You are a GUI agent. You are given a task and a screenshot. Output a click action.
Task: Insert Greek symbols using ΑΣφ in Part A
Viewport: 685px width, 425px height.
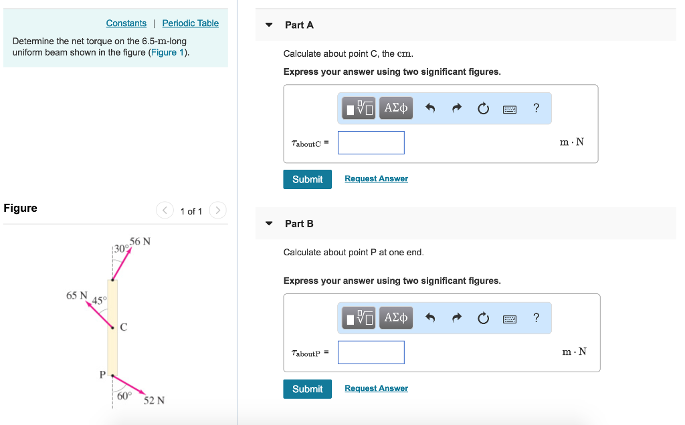pos(395,108)
